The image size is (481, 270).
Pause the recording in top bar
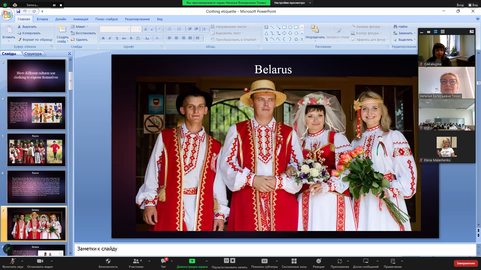click(54, 5)
